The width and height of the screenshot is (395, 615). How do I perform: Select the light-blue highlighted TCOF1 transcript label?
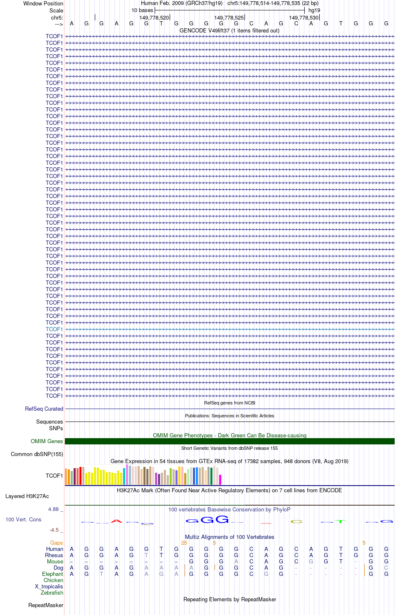(x=54, y=329)
